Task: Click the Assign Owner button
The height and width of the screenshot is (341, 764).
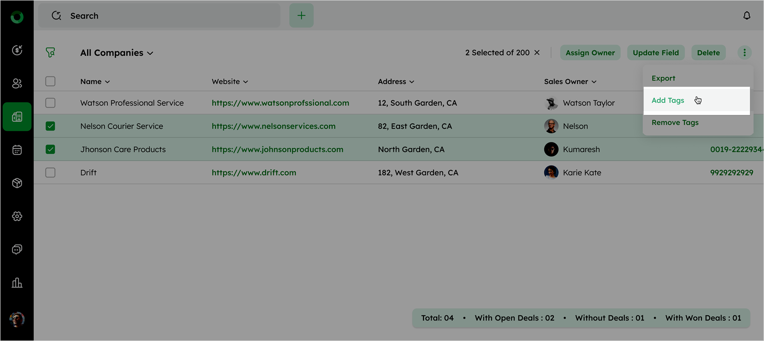Action: pos(590,53)
